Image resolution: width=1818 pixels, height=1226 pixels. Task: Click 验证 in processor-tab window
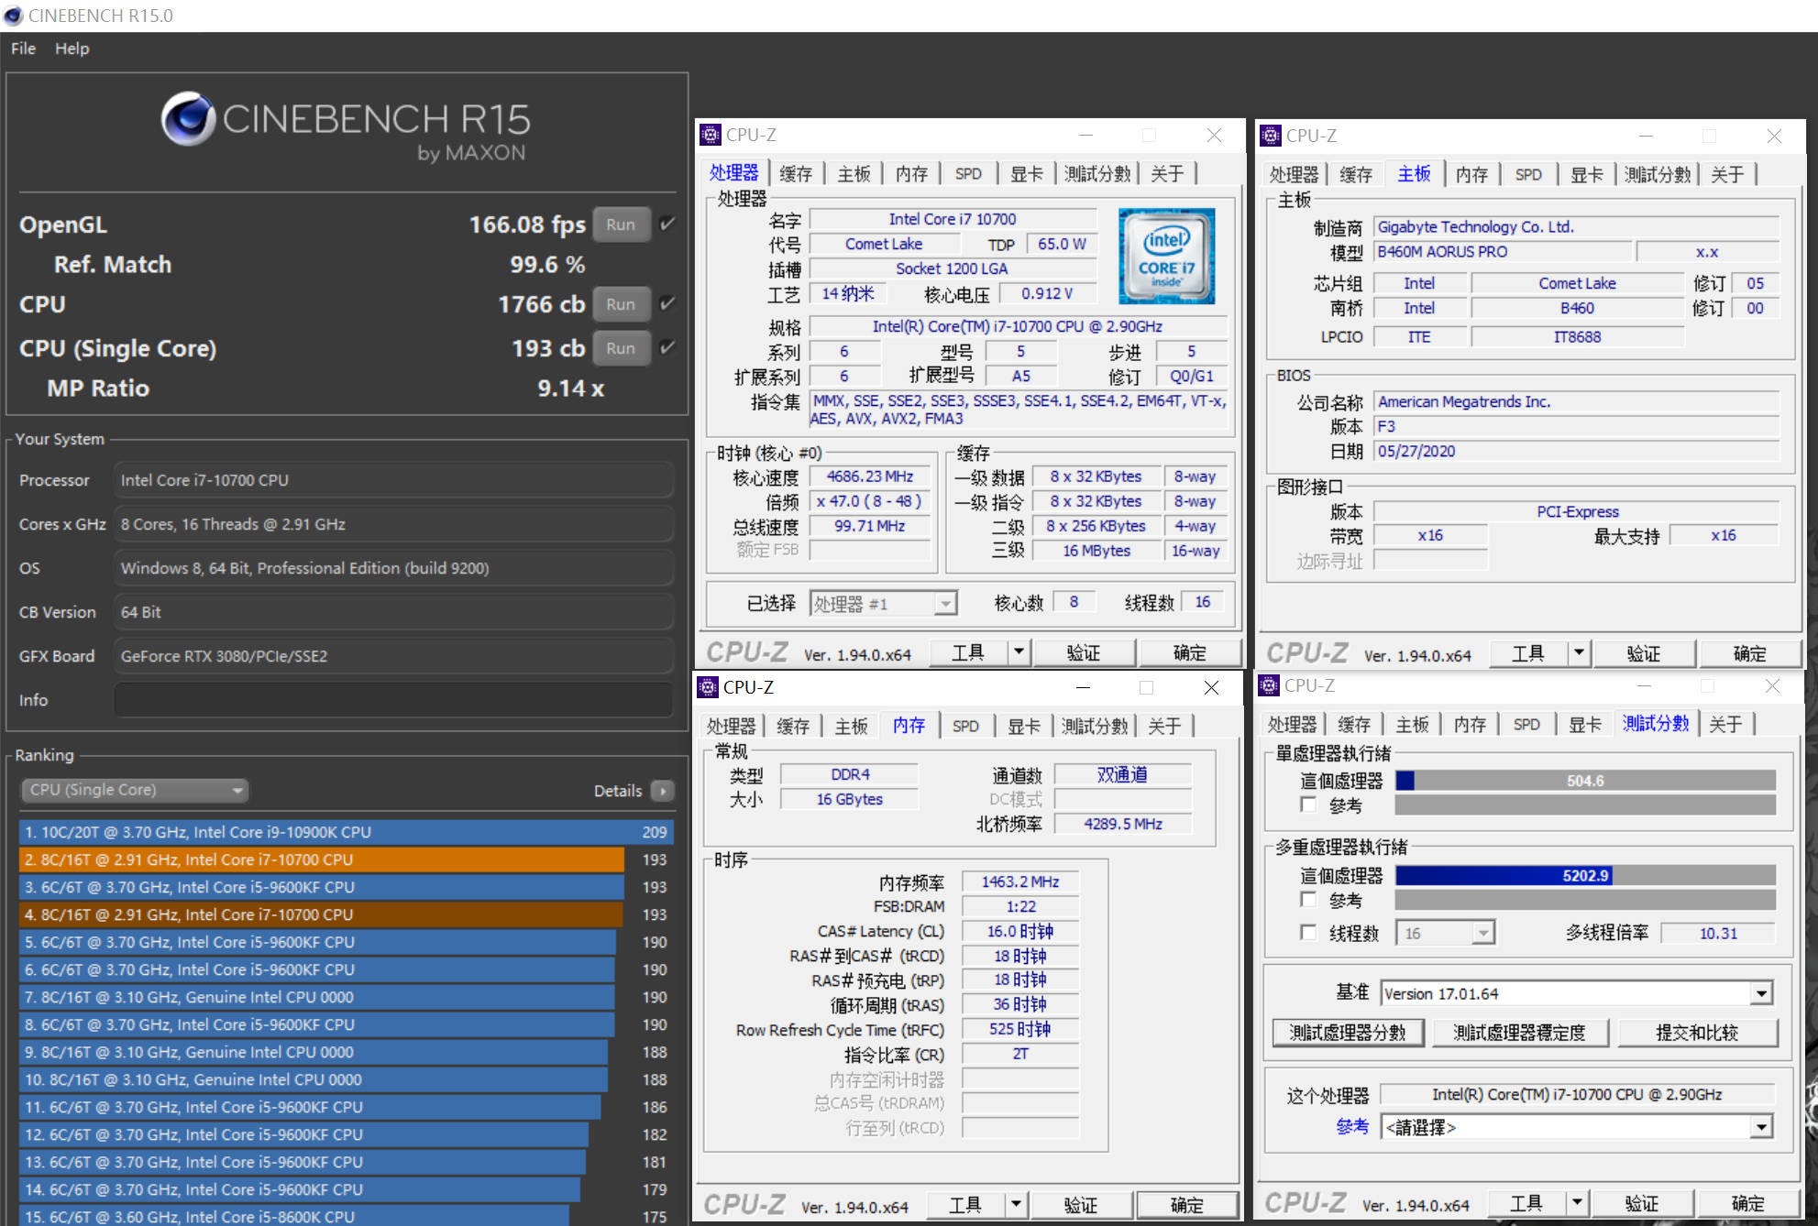coord(1084,652)
